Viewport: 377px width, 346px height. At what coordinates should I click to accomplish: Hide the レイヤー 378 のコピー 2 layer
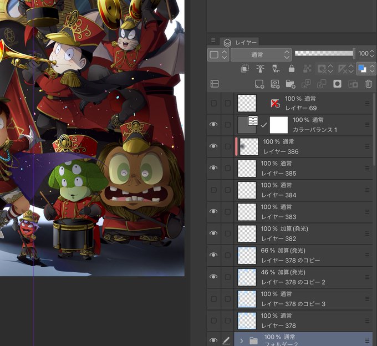[x=213, y=277]
